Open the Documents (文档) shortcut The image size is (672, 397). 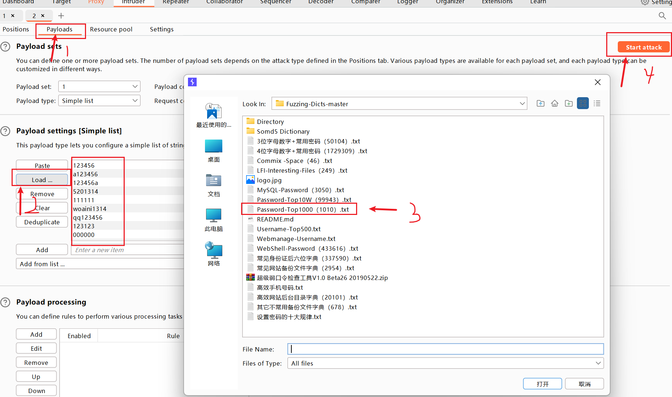tap(214, 185)
